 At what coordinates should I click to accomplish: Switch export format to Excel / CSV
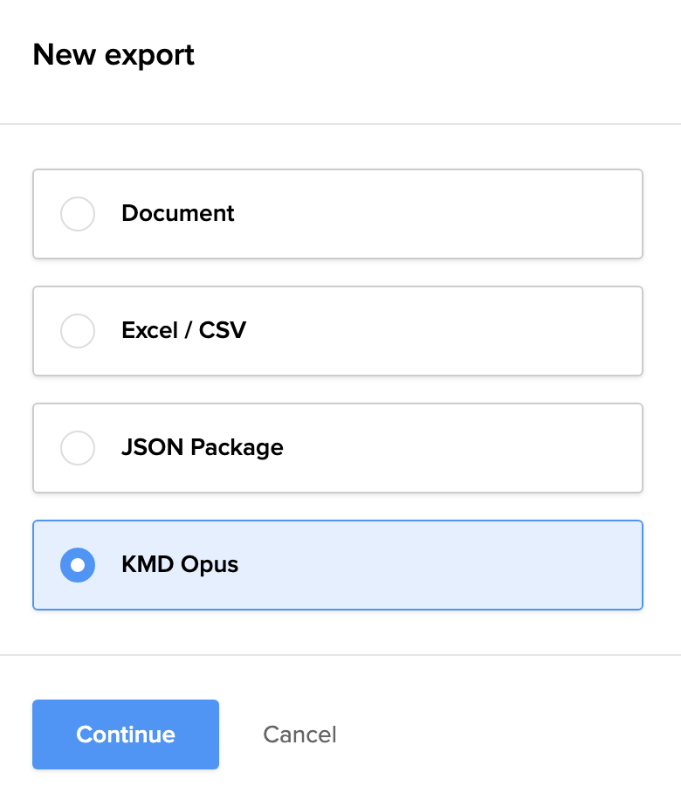[78, 331]
